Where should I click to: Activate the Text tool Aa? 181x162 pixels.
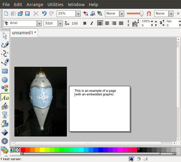[5, 98]
